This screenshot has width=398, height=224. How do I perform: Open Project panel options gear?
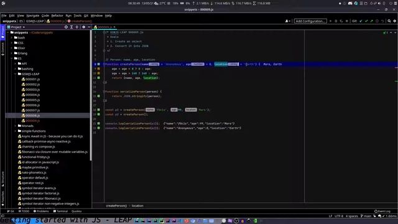click(83, 27)
